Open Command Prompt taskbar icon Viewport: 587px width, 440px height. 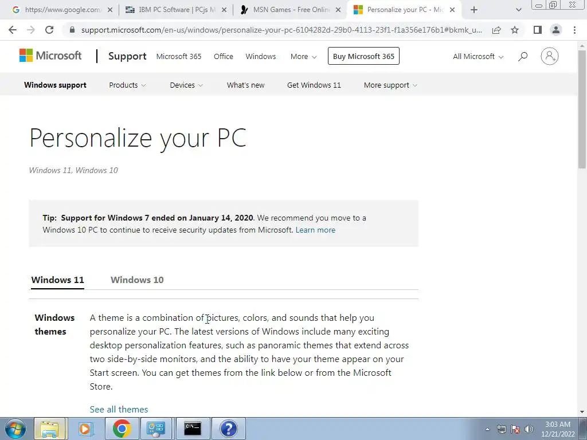click(x=193, y=429)
